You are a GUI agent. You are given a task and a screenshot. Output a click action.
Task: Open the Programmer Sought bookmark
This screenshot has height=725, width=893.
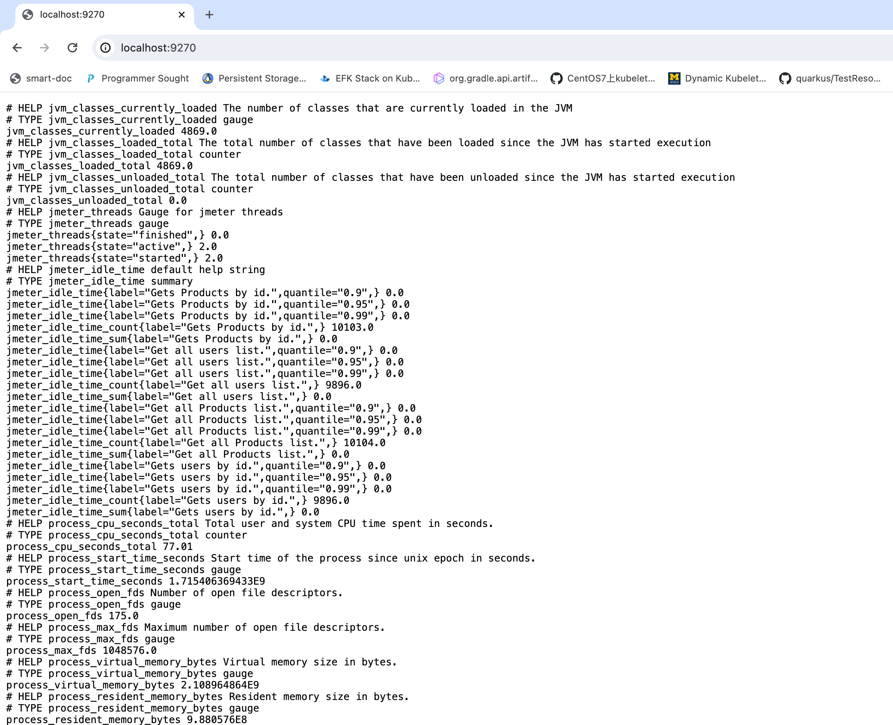[x=137, y=78]
